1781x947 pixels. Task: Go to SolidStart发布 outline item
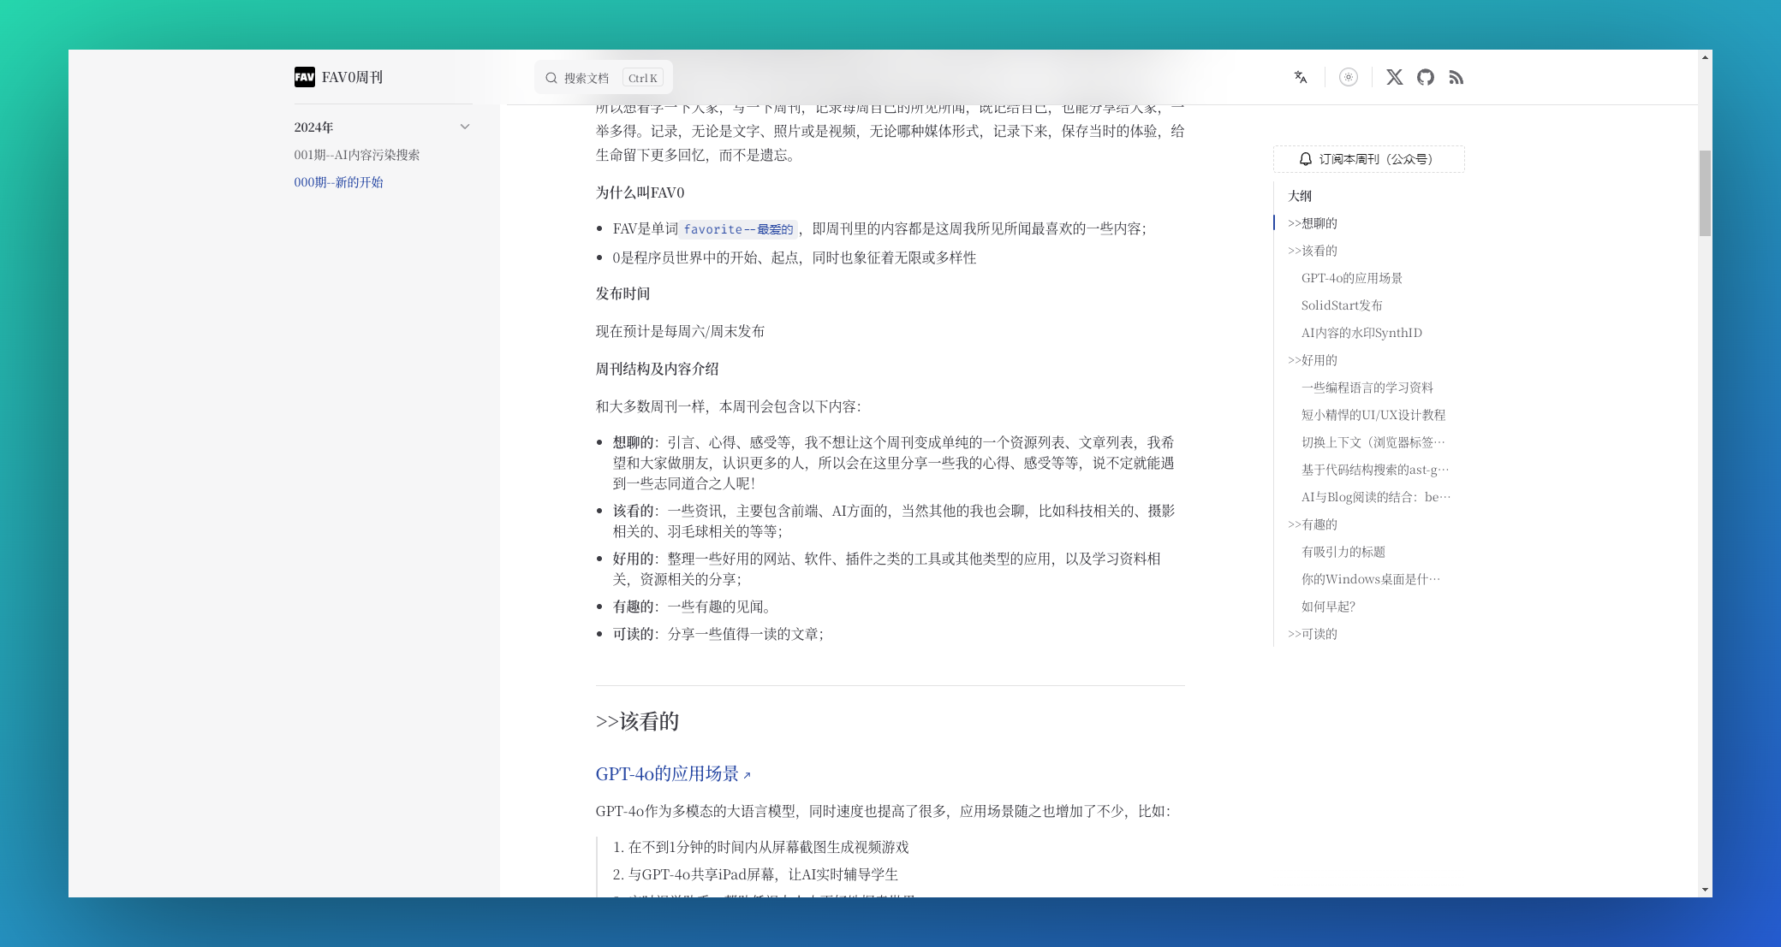(1342, 305)
